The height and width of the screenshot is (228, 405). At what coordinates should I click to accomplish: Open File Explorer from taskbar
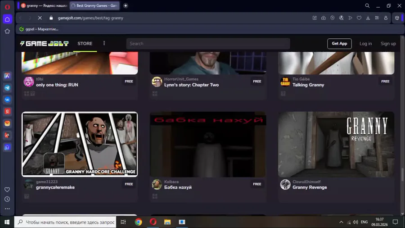click(167, 222)
